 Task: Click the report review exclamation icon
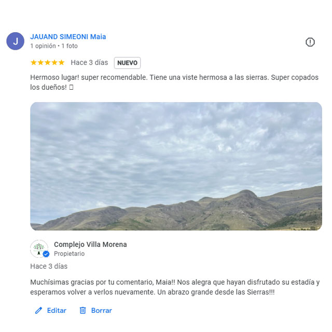(x=310, y=42)
